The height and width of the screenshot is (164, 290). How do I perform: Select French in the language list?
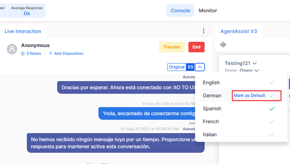(211, 122)
